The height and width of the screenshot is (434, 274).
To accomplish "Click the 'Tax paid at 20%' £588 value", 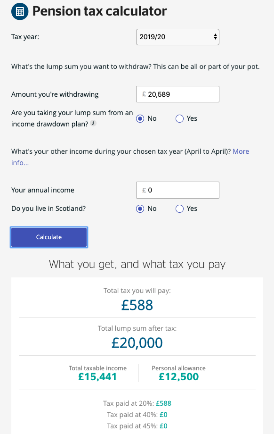I will [163, 403].
